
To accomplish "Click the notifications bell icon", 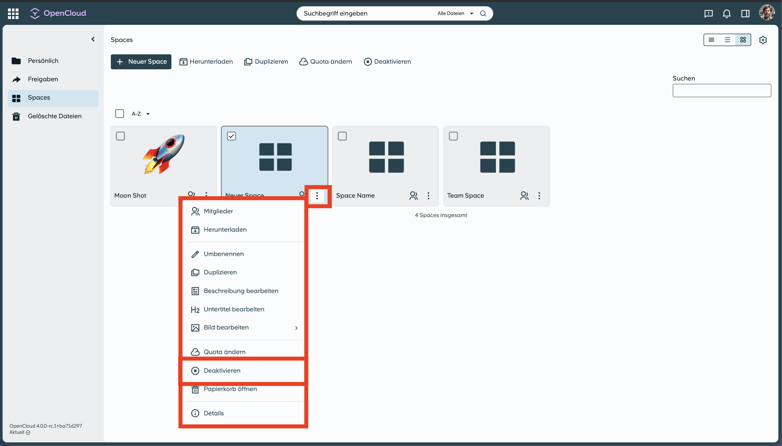I will coord(727,13).
